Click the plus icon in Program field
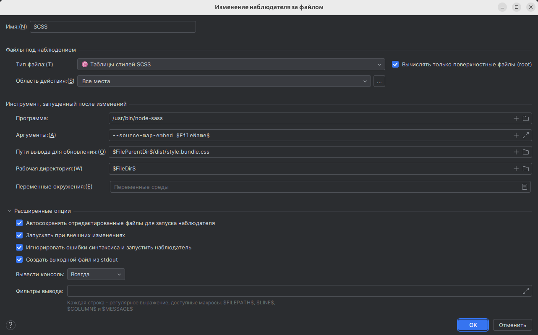This screenshot has height=335, width=538. tap(516, 118)
